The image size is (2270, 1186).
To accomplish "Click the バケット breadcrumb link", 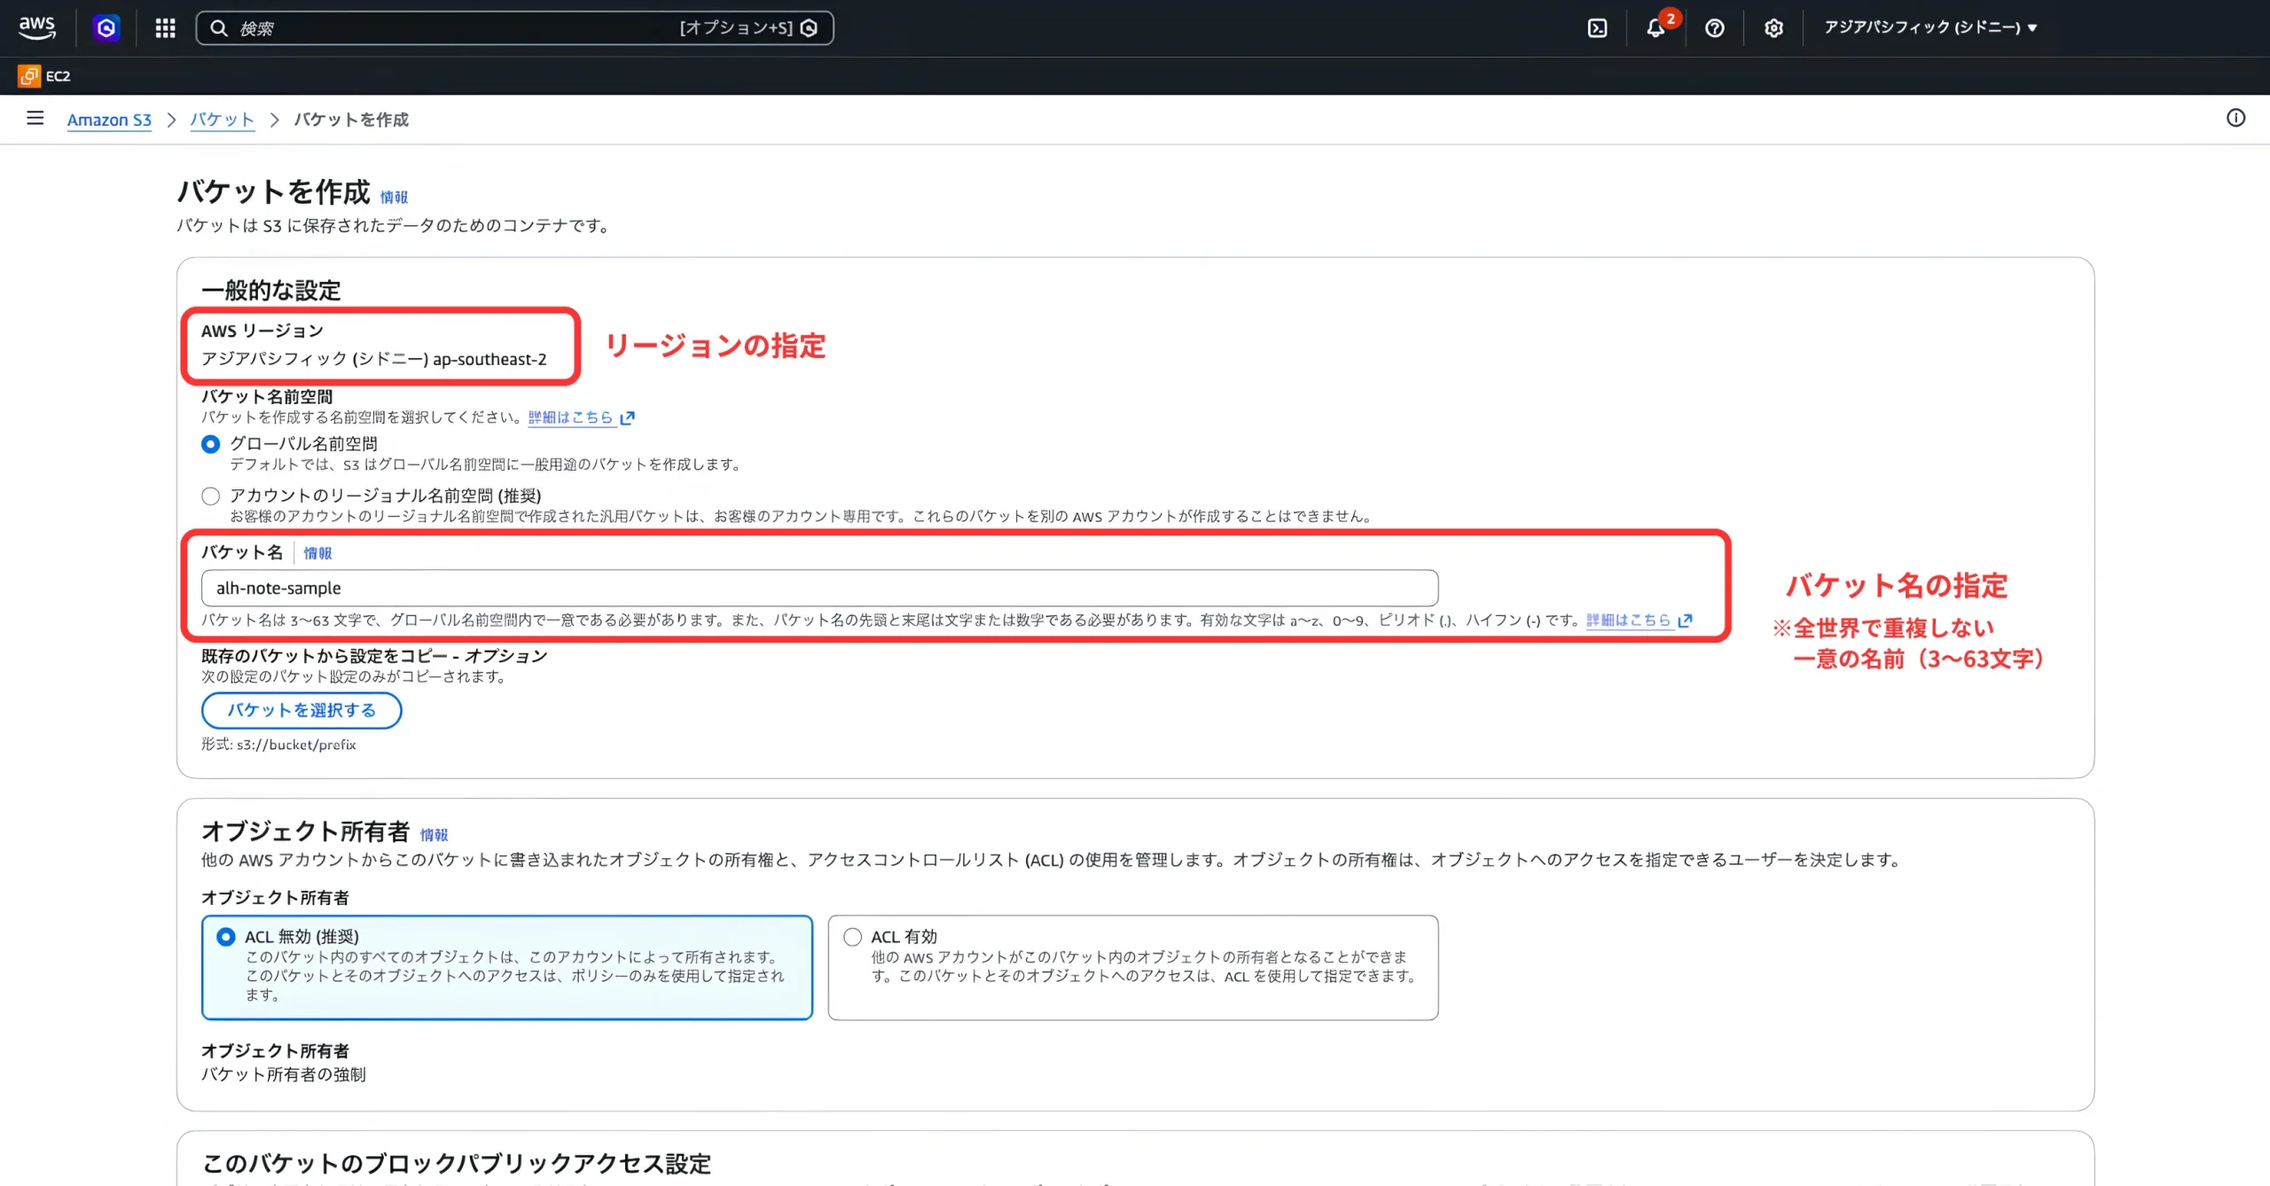I will (222, 120).
